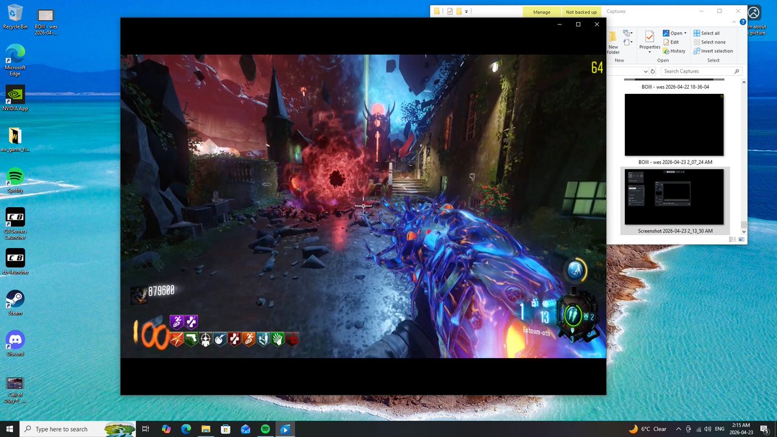Collapse the Explorer ribbon chevron
Screen dimensions: 777x437
(x=734, y=22)
